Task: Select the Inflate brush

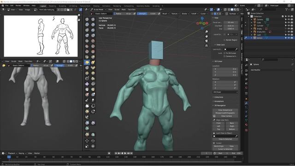Action: 87,35
